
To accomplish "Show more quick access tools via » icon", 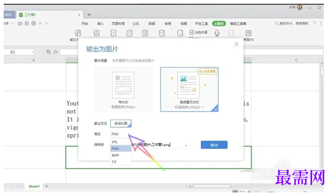I will (x=40, y=23).
